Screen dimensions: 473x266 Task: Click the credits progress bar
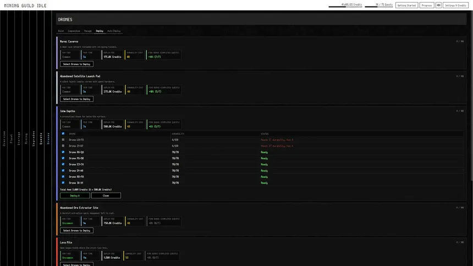(345, 7)
